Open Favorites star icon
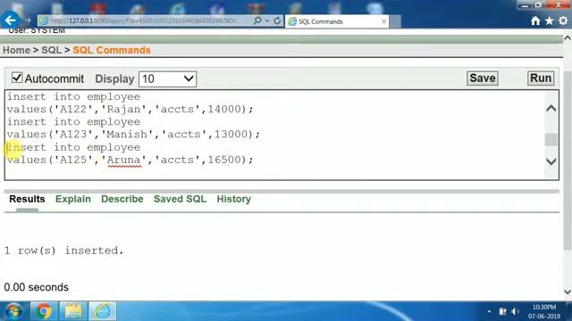Screen dimensions: 572x321 pyautogui.click(x=549, y=21)
